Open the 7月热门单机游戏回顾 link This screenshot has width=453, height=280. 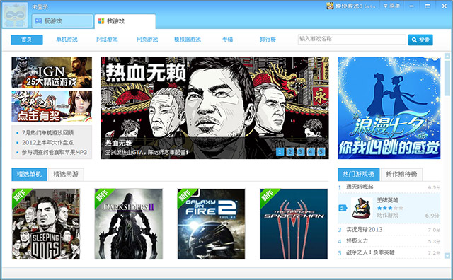(47, 133)
